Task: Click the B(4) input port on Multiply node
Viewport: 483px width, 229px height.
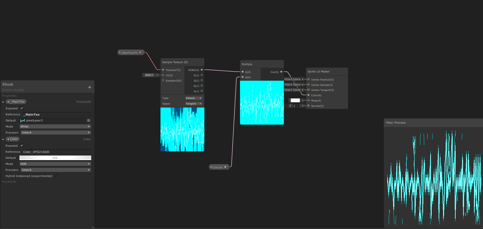Action: coord(243,77)
